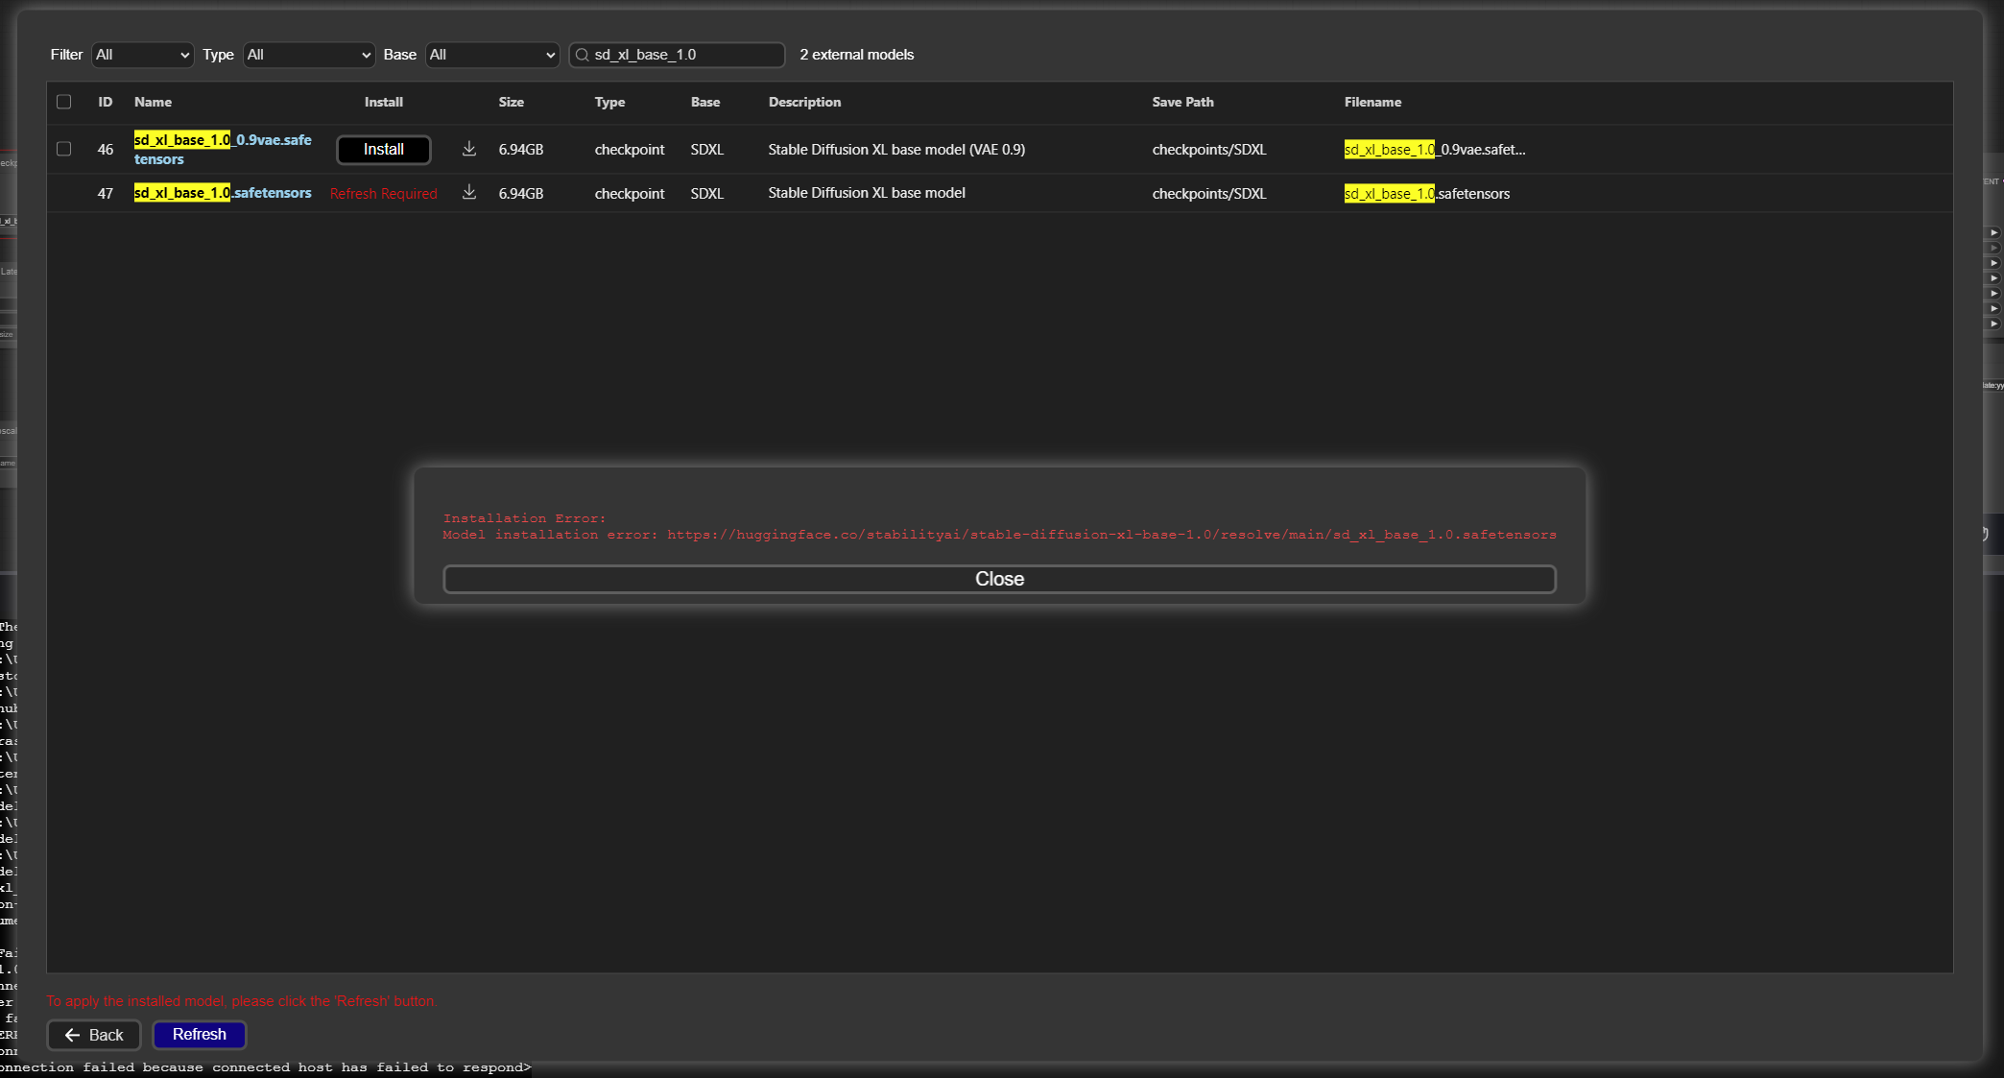Open the Base model dropdown
This screenshot has height=1078, width=2004.
(492, 55)
